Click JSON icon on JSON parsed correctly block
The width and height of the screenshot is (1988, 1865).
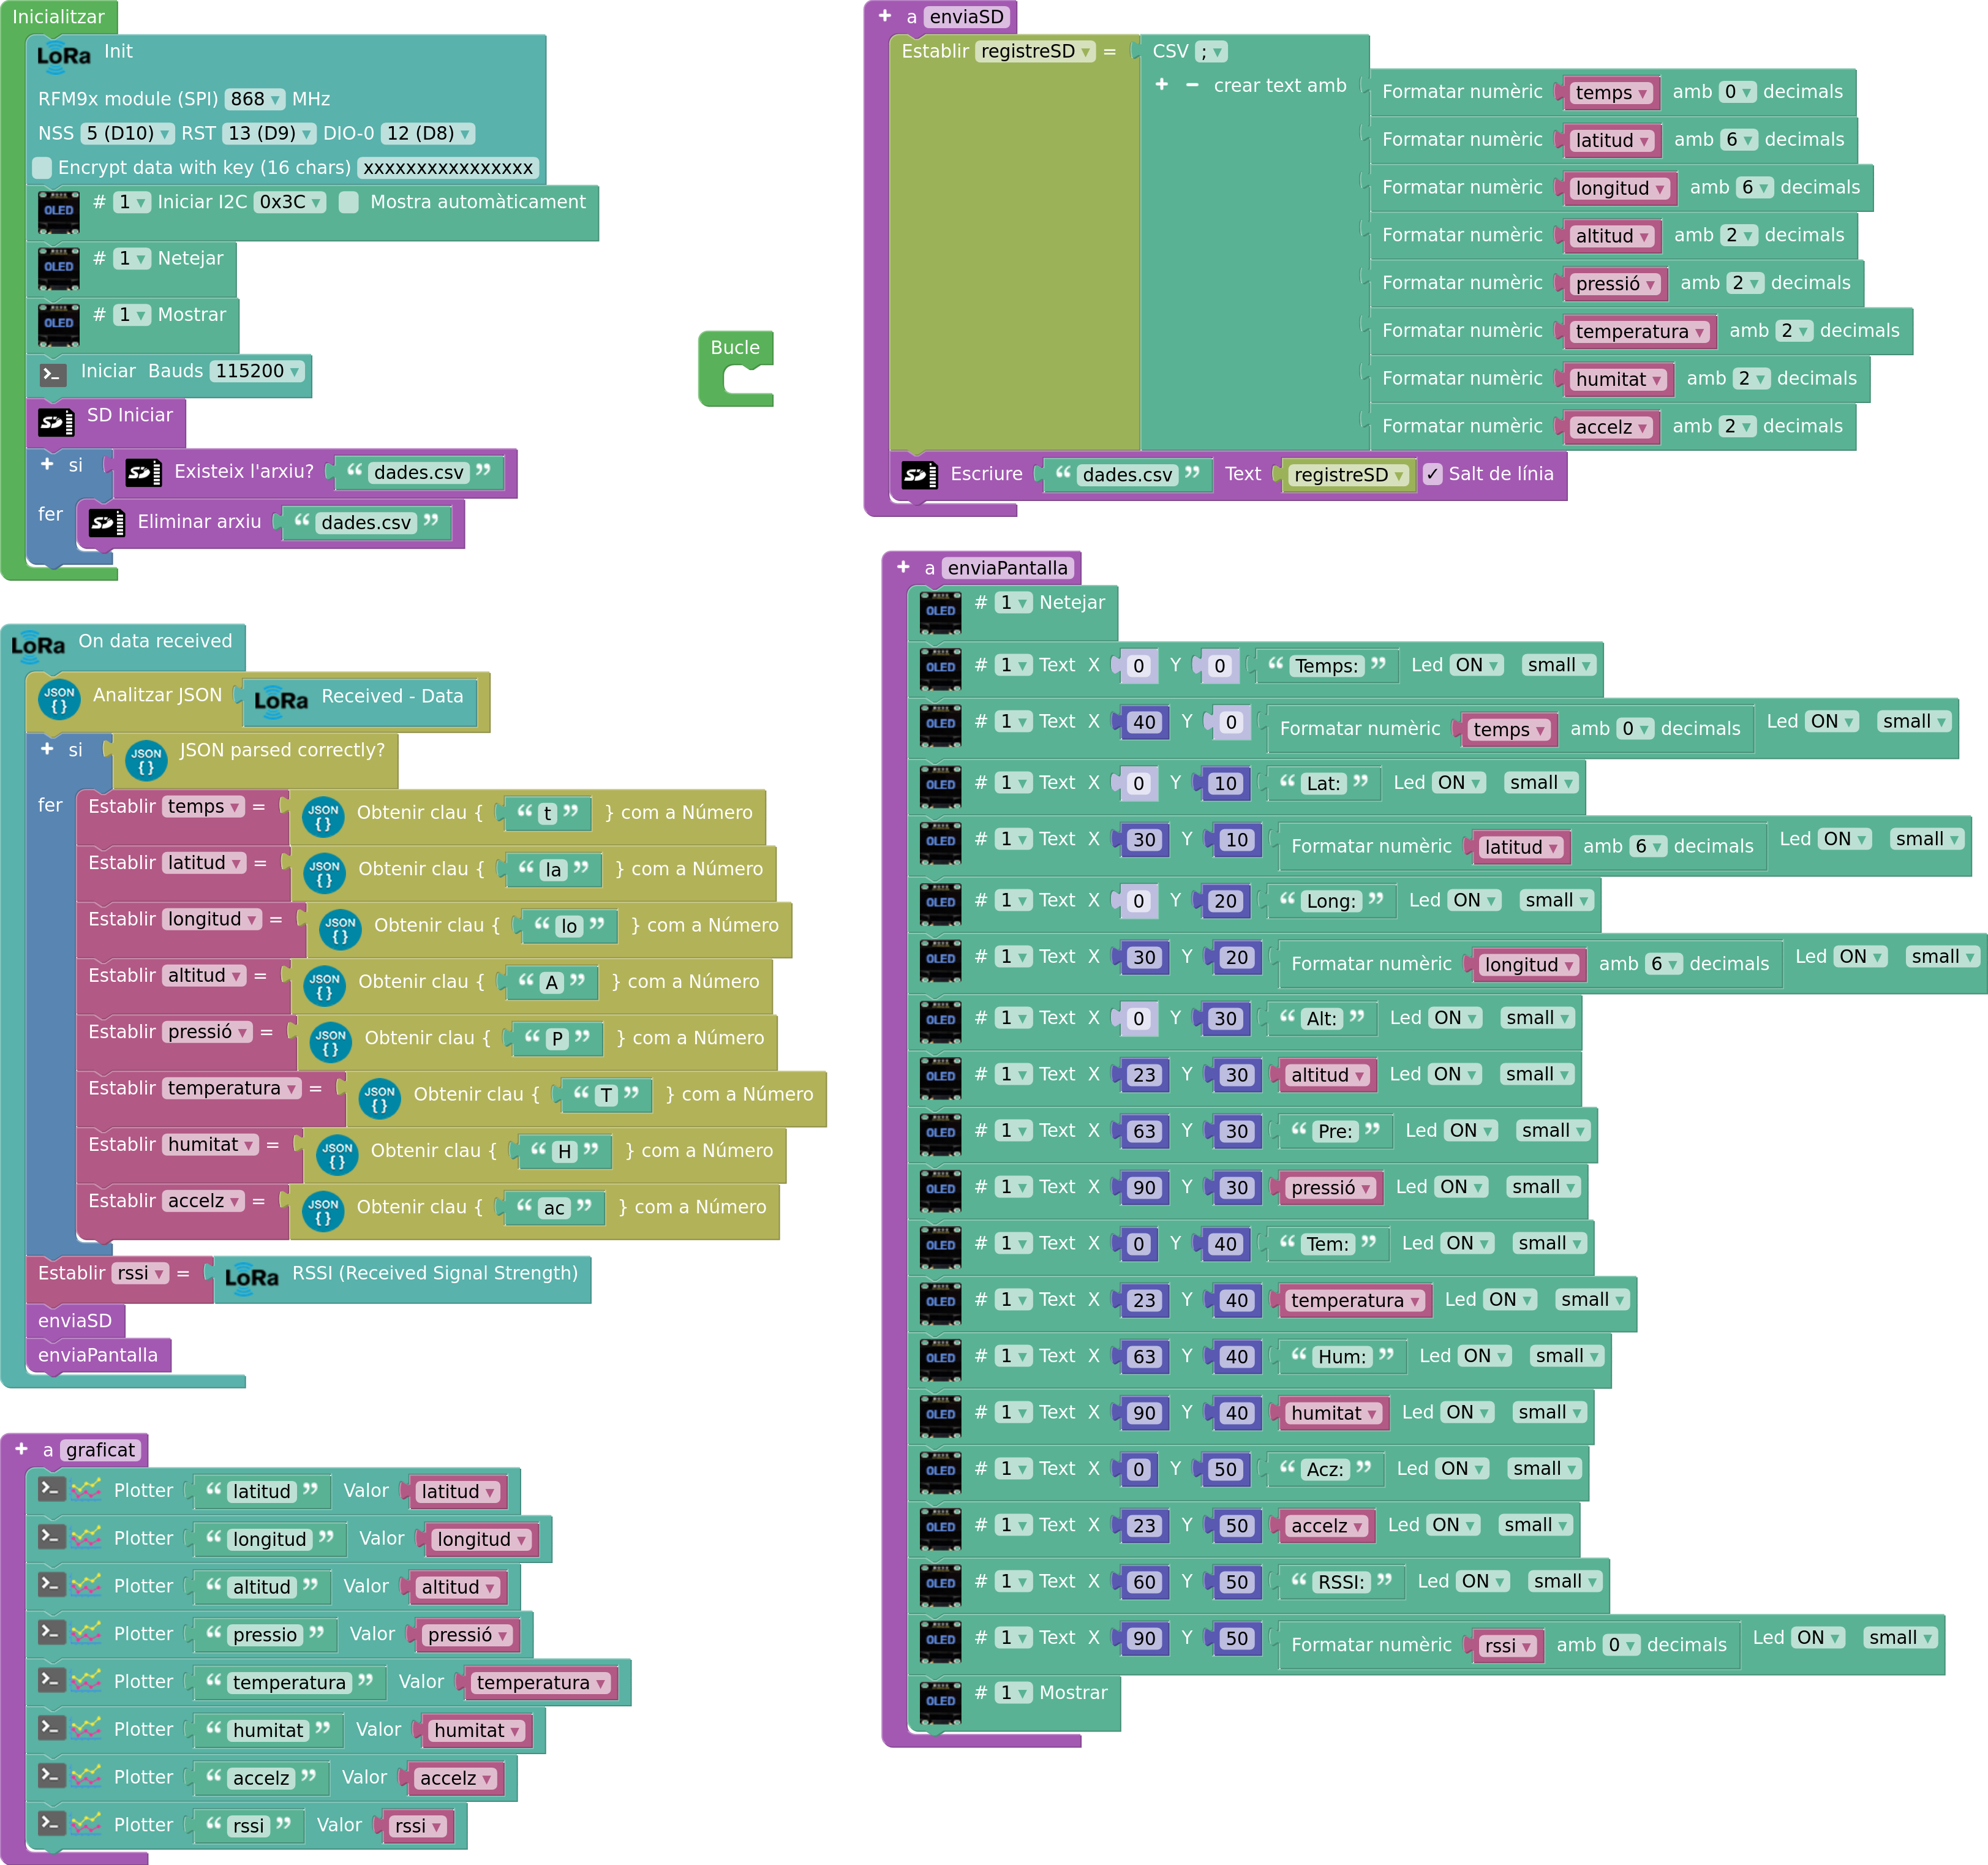click(x=146, y=760)
